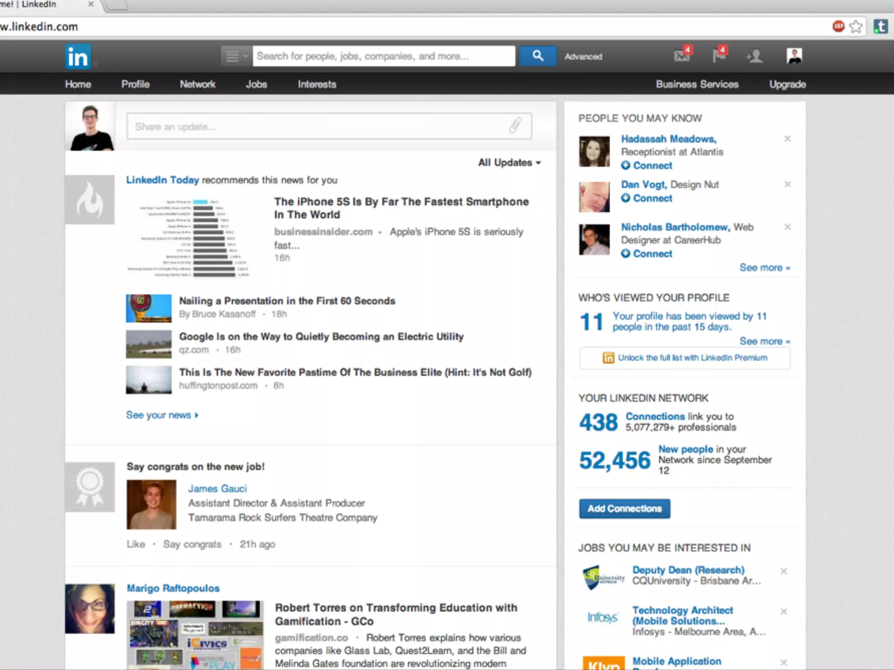Screen dimensions: 894x670
Task: Open the messages envelope icon
Action: (682, 56)
